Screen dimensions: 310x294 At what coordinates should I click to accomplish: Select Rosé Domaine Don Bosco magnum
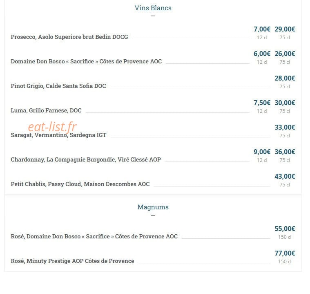coord(94,236)
